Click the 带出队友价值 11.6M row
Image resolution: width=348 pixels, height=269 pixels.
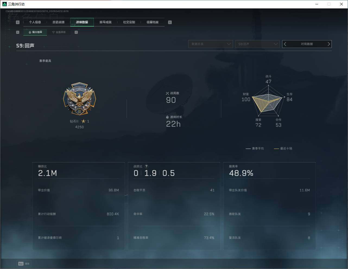[269, 190]
